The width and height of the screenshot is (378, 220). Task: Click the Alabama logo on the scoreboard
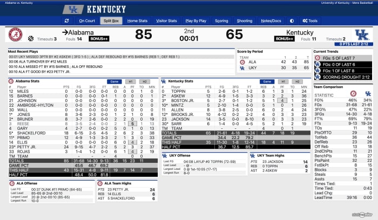coord(15,35)
